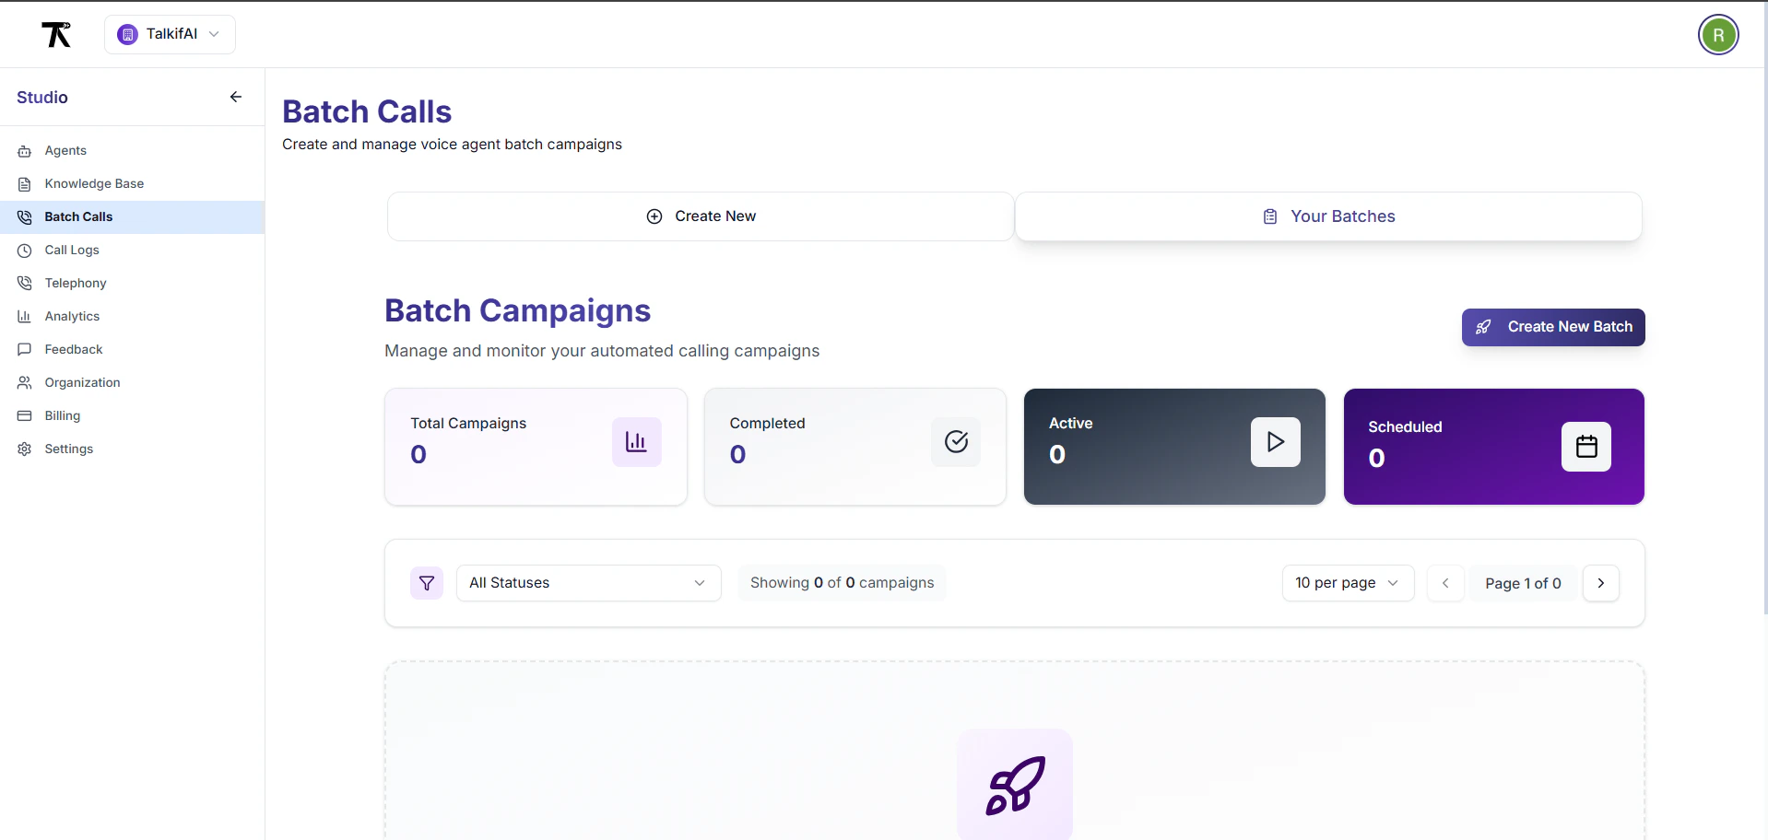The height and width of the screenshot is (840, 1768).
Task: Click the calendar icon on Scheduled card
Action: point(1587,447)
